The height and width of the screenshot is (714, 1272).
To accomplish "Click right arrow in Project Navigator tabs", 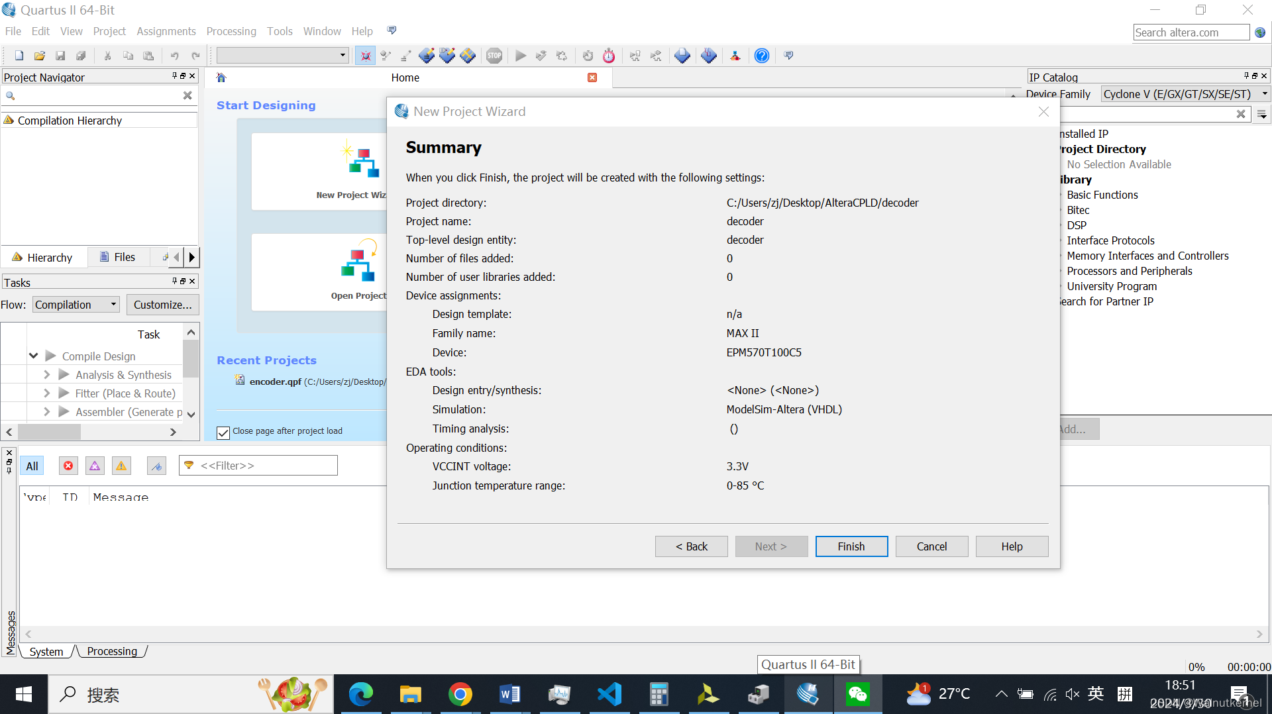I will coord(192,257).
